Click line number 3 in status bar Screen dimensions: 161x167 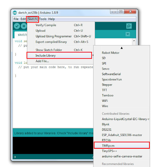(x=15, y=157)
